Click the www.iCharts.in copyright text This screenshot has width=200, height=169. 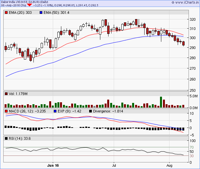[185, 2]
